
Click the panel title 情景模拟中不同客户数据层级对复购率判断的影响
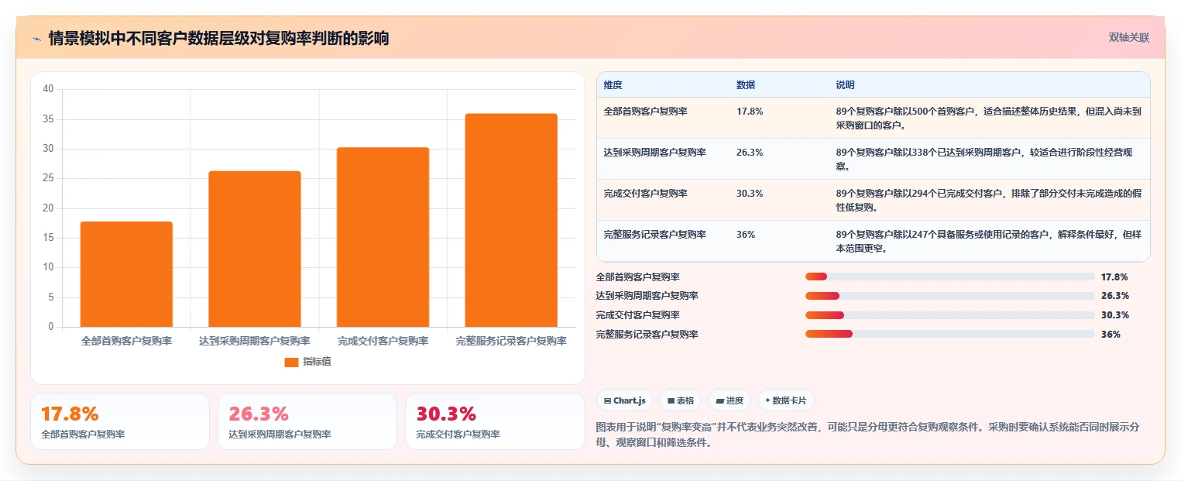[x=218, y=38]
